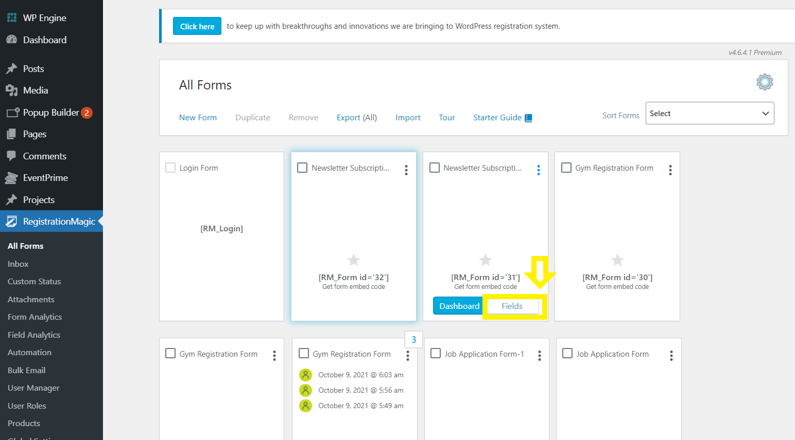The height and width of the screenshot is (440, 795).
Task: Click the Projects pin icon
Action: coord(12,199)
